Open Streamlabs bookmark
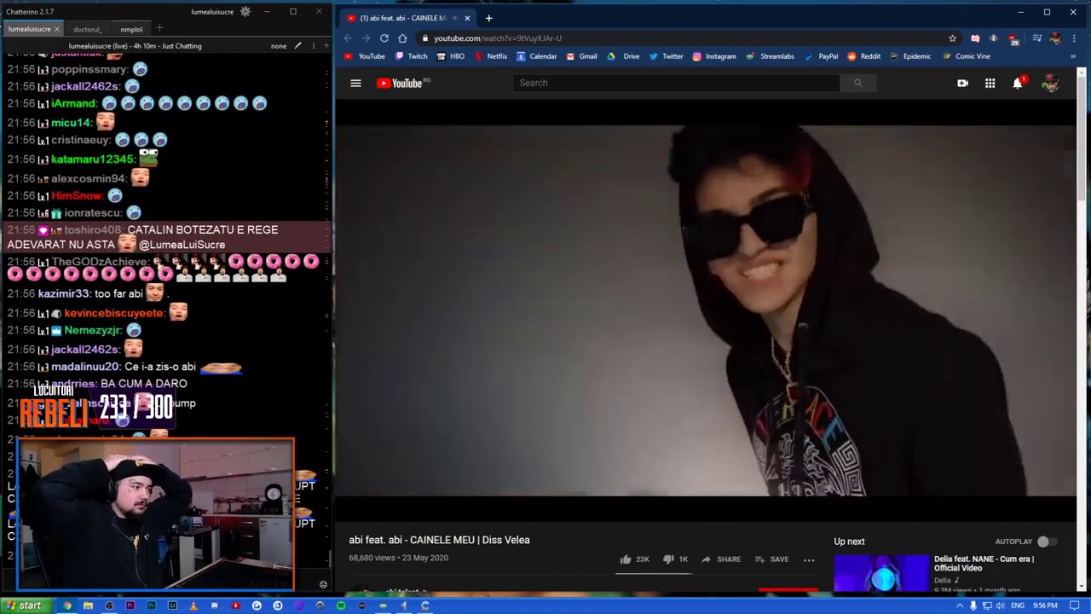The width and height of the screenshot is (1091, 614). coord(770,56)
